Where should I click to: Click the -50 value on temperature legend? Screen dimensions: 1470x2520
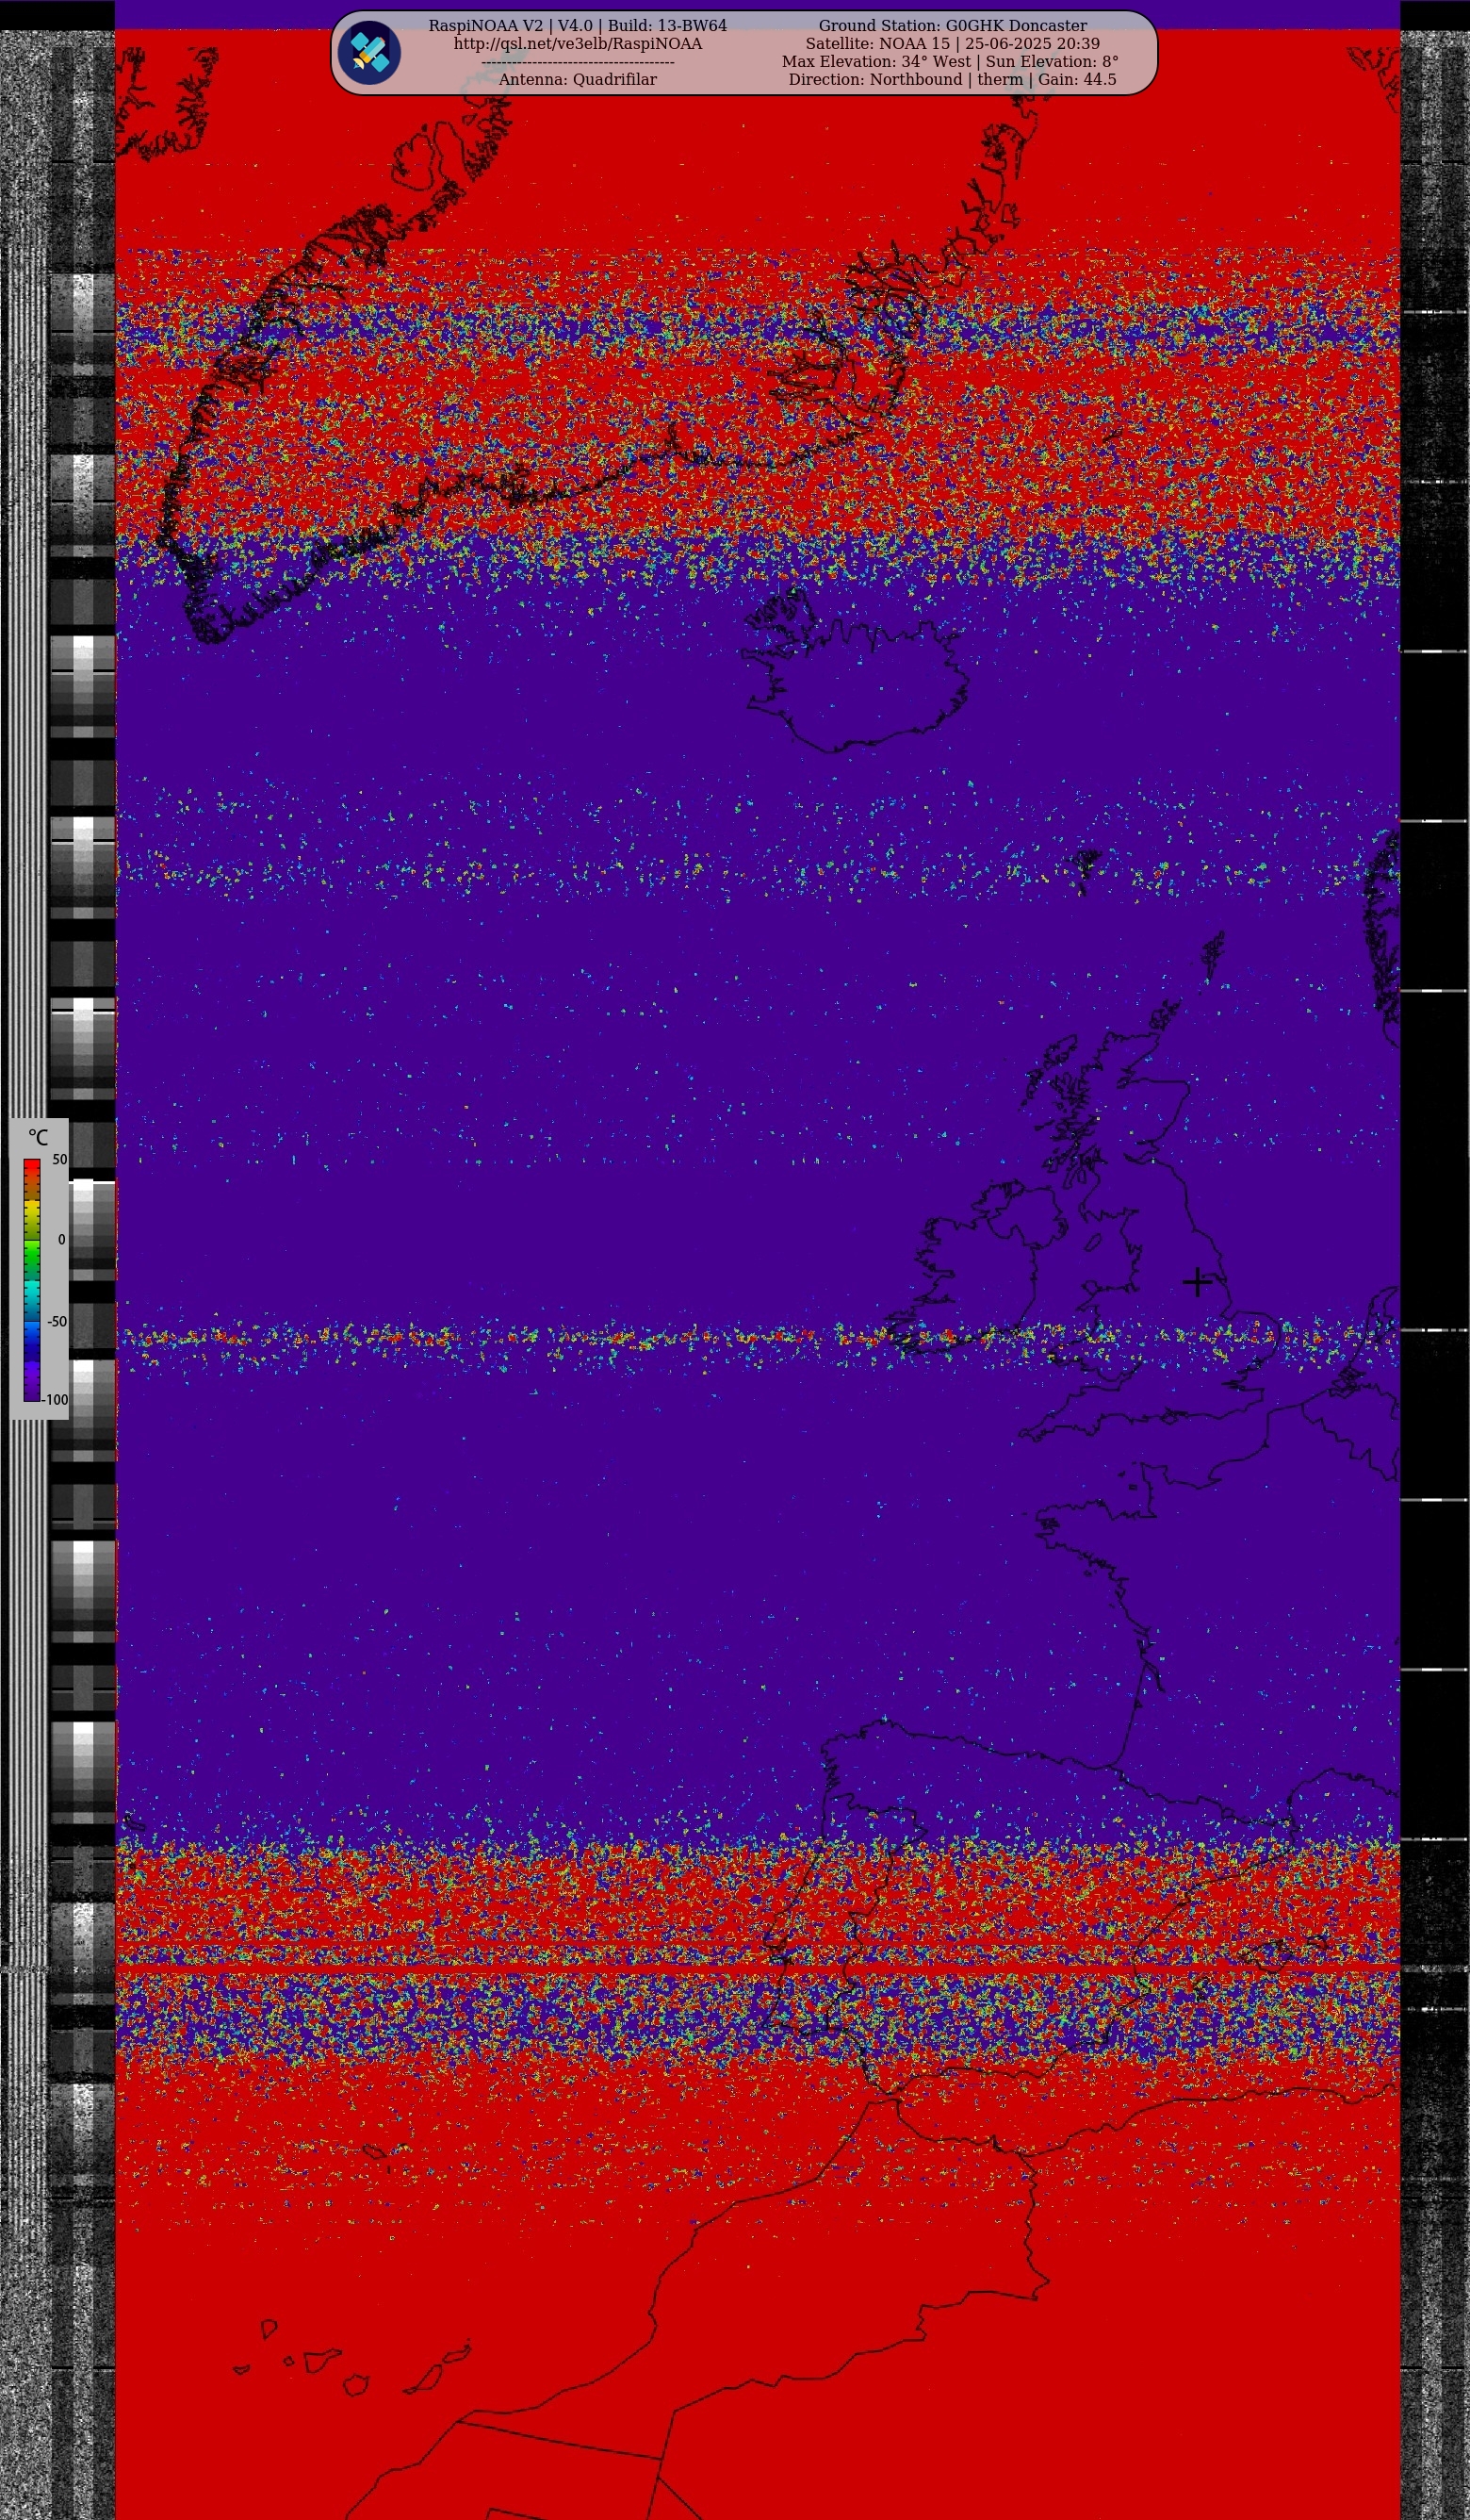click(x=57, y=1322)
